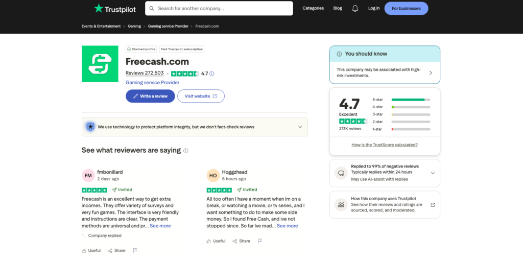Click the Freecash.com breadcrumb

coord(207,27)
